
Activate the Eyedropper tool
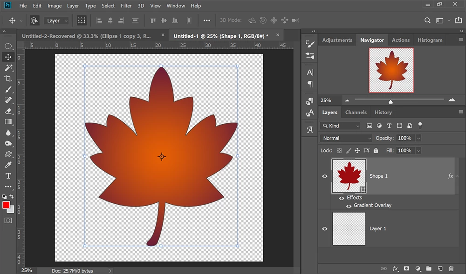pos(8,165)
